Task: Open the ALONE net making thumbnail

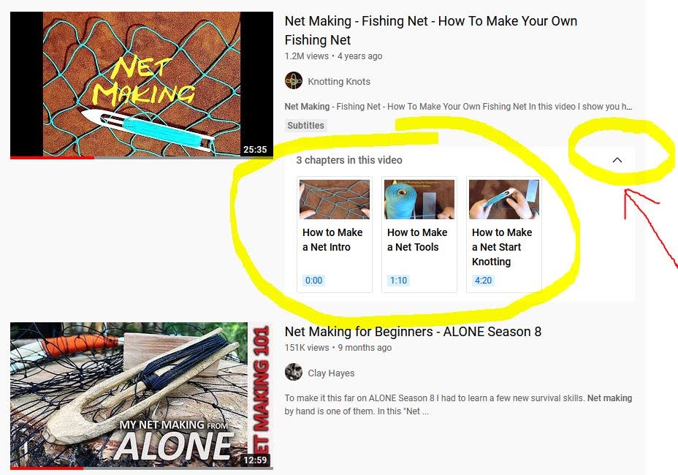Action: click(142, 395)
